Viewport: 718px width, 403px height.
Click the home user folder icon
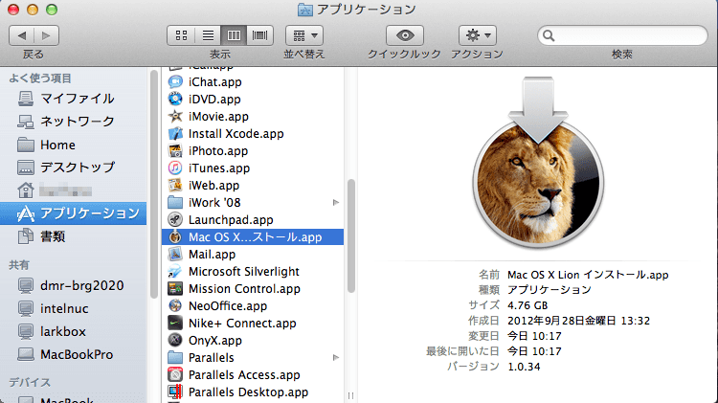tap(26, 190)
